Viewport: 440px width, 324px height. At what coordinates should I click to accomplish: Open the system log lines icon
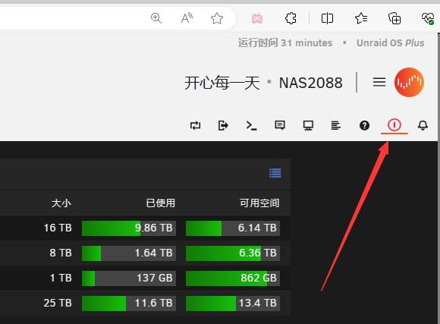(335, 125)
